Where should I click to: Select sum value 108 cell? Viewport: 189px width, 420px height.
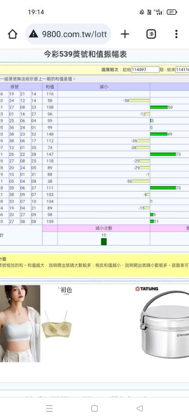[50, 108]
